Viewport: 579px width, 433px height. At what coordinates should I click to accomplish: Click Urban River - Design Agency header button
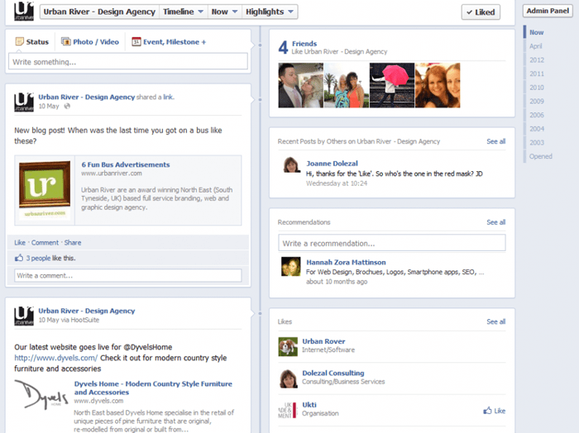(x=99, y=12)
